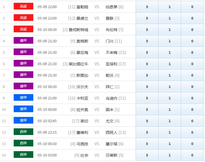Viewport: 205px width, 162px height.
Task: Choose 1 for 曼彻斯特城 vs 布伦特
Action: tap(170, 30)
